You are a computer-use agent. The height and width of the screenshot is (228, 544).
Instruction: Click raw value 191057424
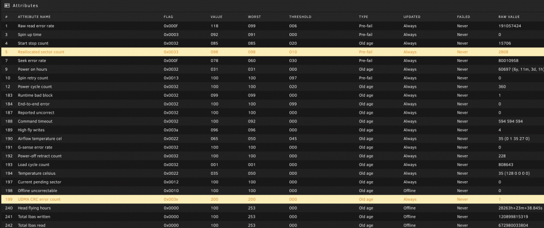click(x=510, y=26)
